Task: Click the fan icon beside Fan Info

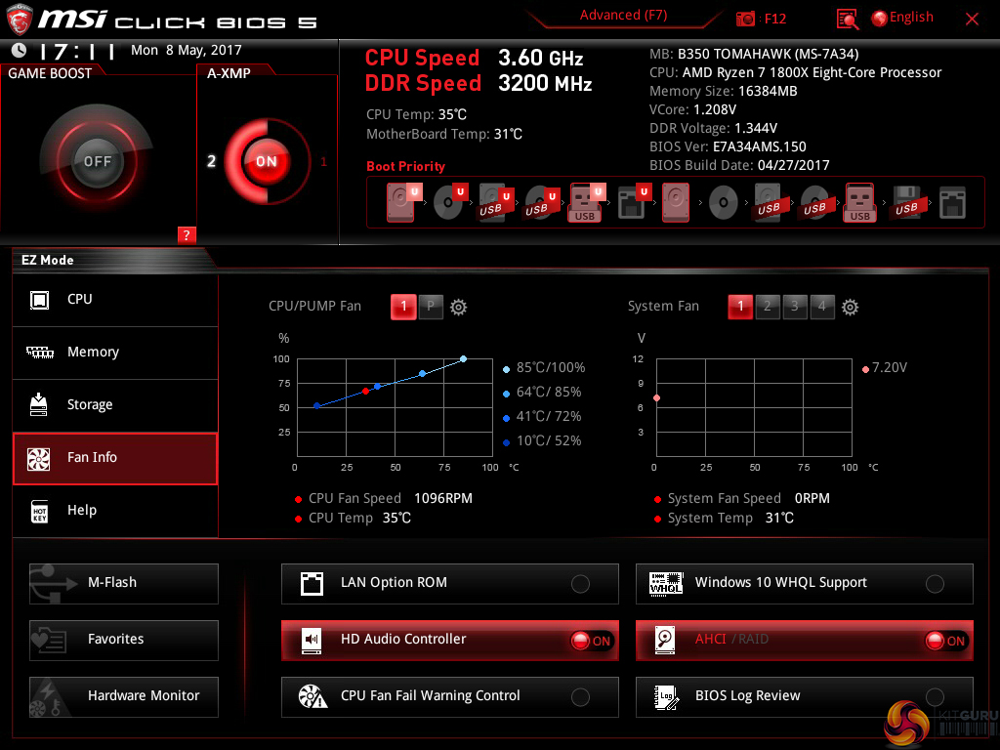Action: click(x=38, y=459)
